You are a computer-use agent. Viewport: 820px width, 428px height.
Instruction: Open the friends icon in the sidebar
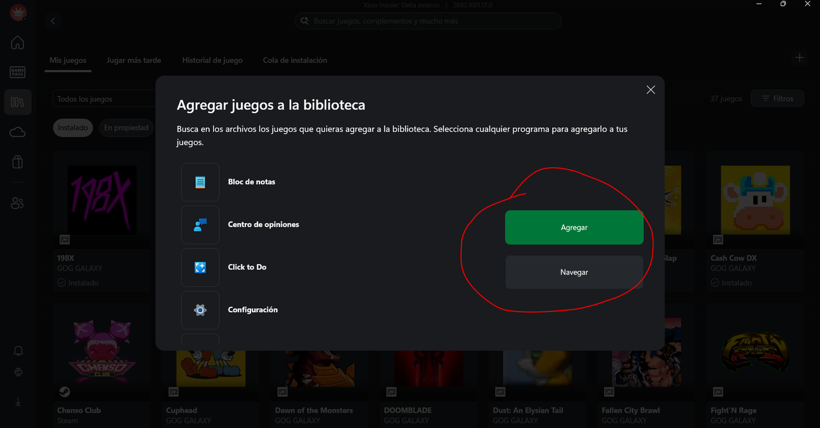(17, 203)
